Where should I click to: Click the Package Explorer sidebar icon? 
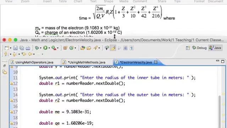[x=5, y=72]
